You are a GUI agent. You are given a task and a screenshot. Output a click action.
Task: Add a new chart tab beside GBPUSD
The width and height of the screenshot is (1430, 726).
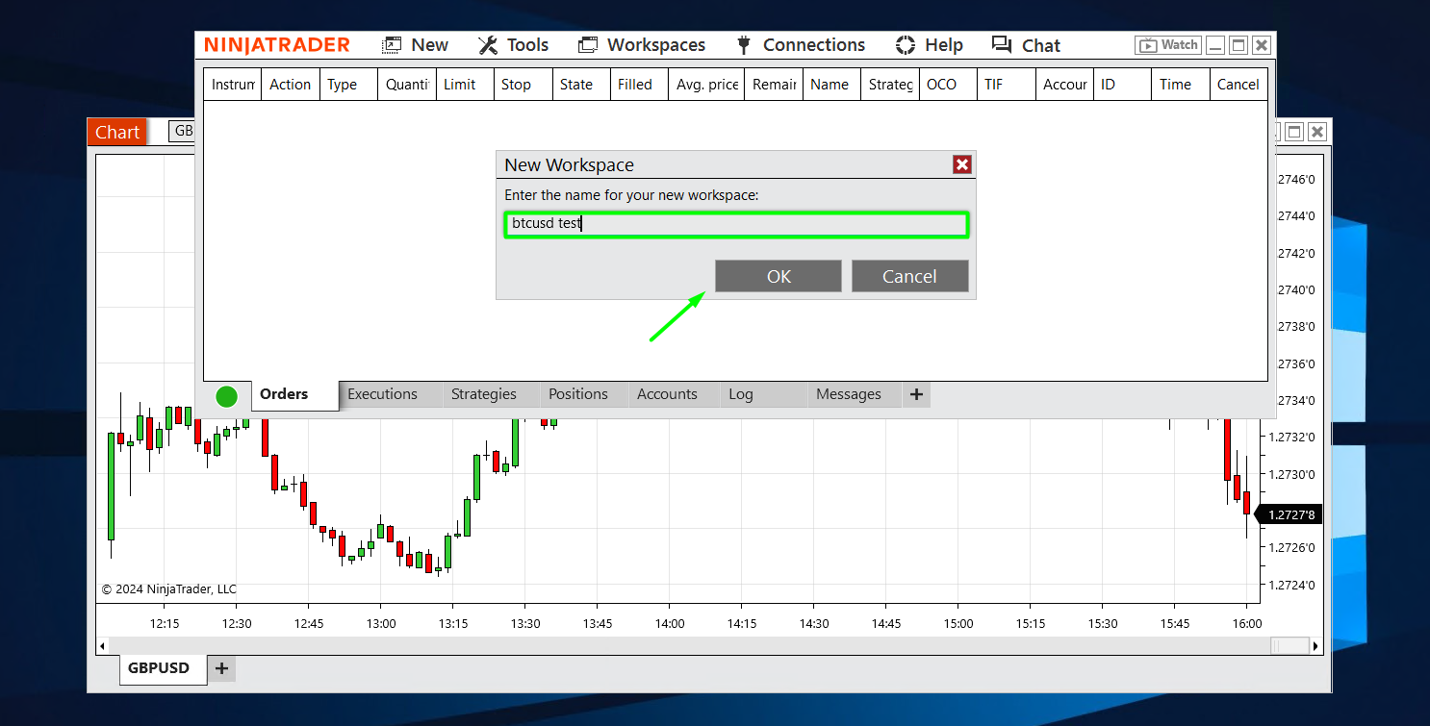[221, 668]
